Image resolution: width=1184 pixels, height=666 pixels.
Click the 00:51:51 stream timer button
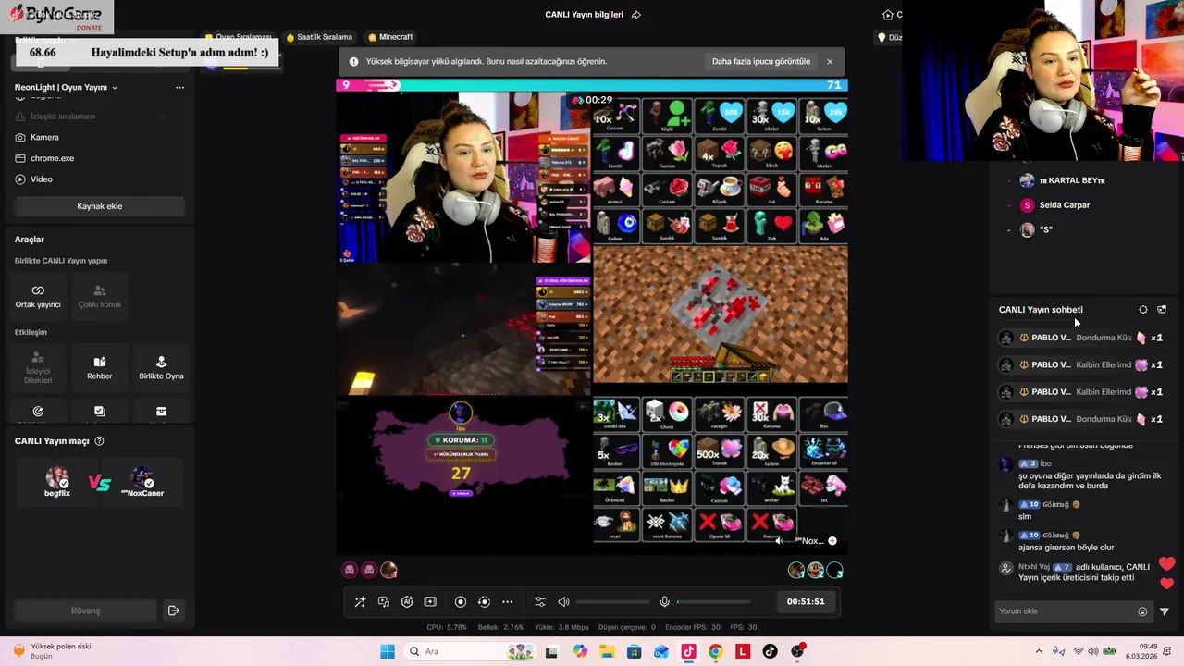click(x=806, y=601)
